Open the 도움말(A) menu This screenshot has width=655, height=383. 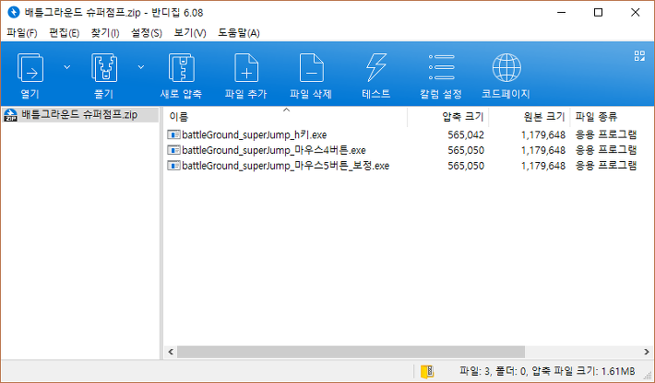tap(239, 33)
